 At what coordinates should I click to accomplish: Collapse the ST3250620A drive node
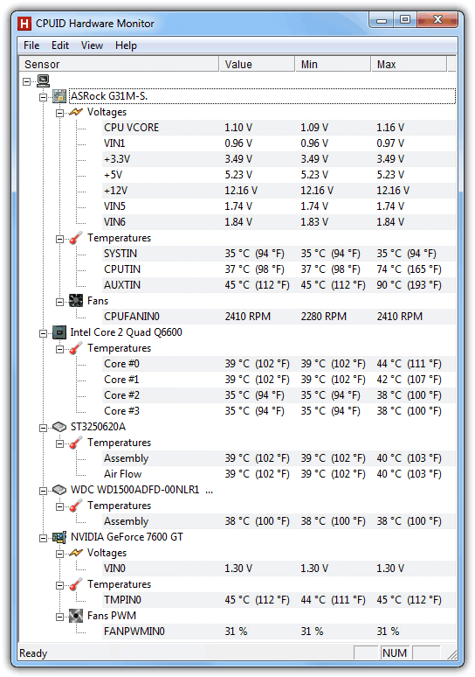43,428
